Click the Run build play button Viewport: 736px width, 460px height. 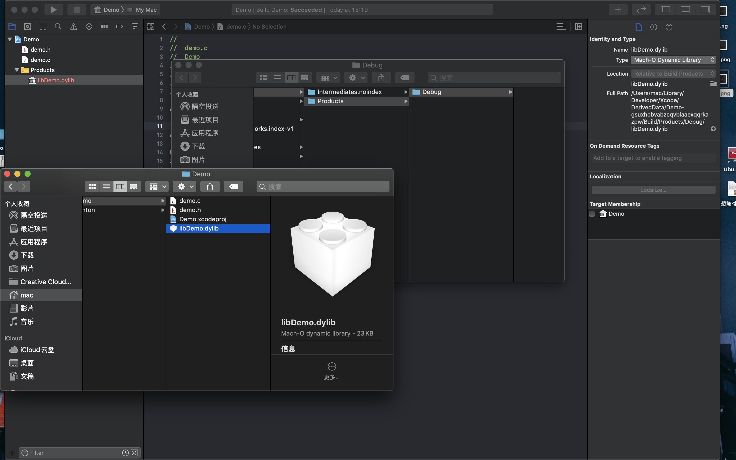53,10
